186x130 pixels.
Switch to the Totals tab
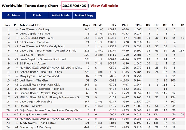coord(37,15)
